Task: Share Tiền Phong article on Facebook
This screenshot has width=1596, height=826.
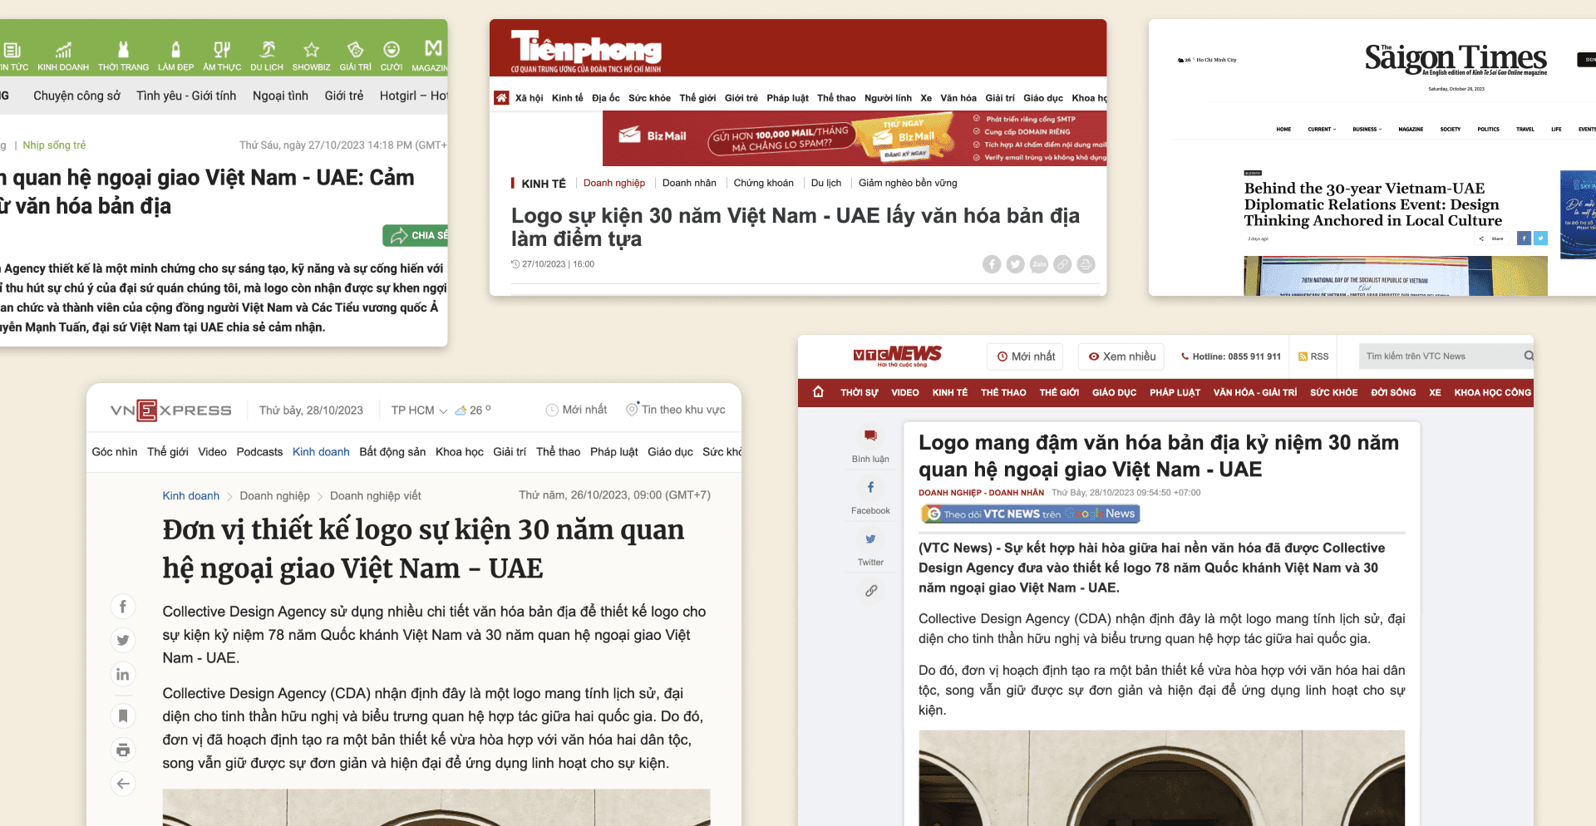Action: click(x=992, y=264)
